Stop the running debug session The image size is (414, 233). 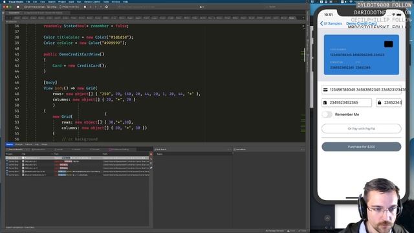[x=17, y=6]
